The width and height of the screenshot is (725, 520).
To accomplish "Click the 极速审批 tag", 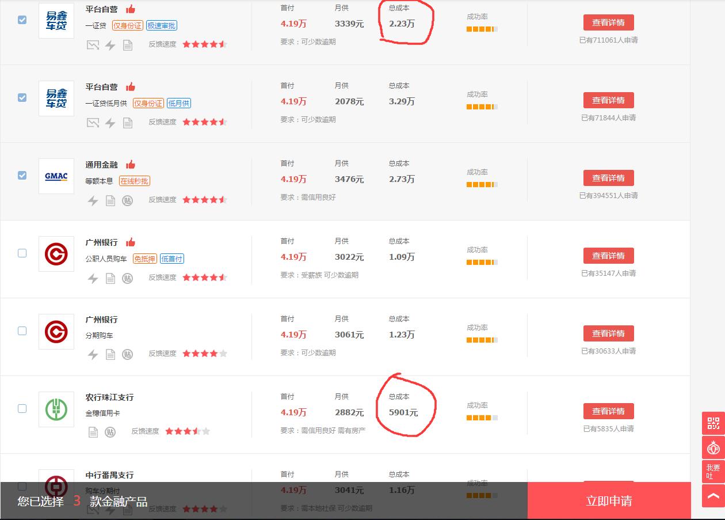I will click(162, 25).
